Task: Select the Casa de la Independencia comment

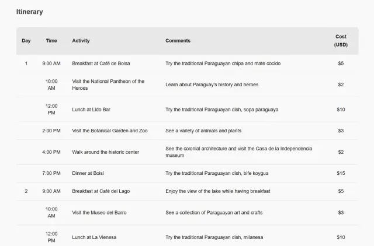Action: tap(247, 152)
